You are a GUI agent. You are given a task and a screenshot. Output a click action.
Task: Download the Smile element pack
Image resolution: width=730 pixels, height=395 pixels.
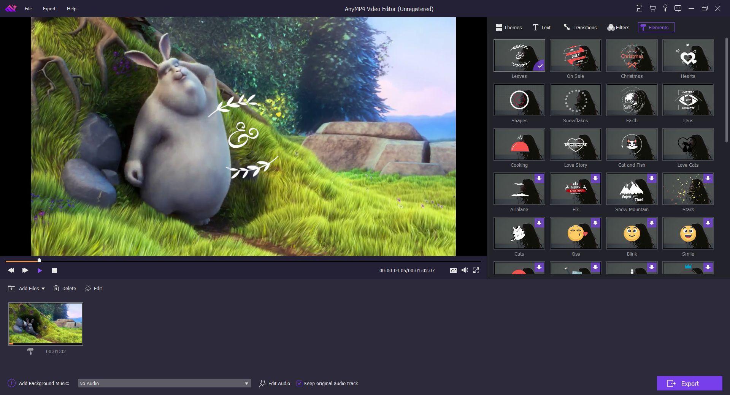pos(708,223)
